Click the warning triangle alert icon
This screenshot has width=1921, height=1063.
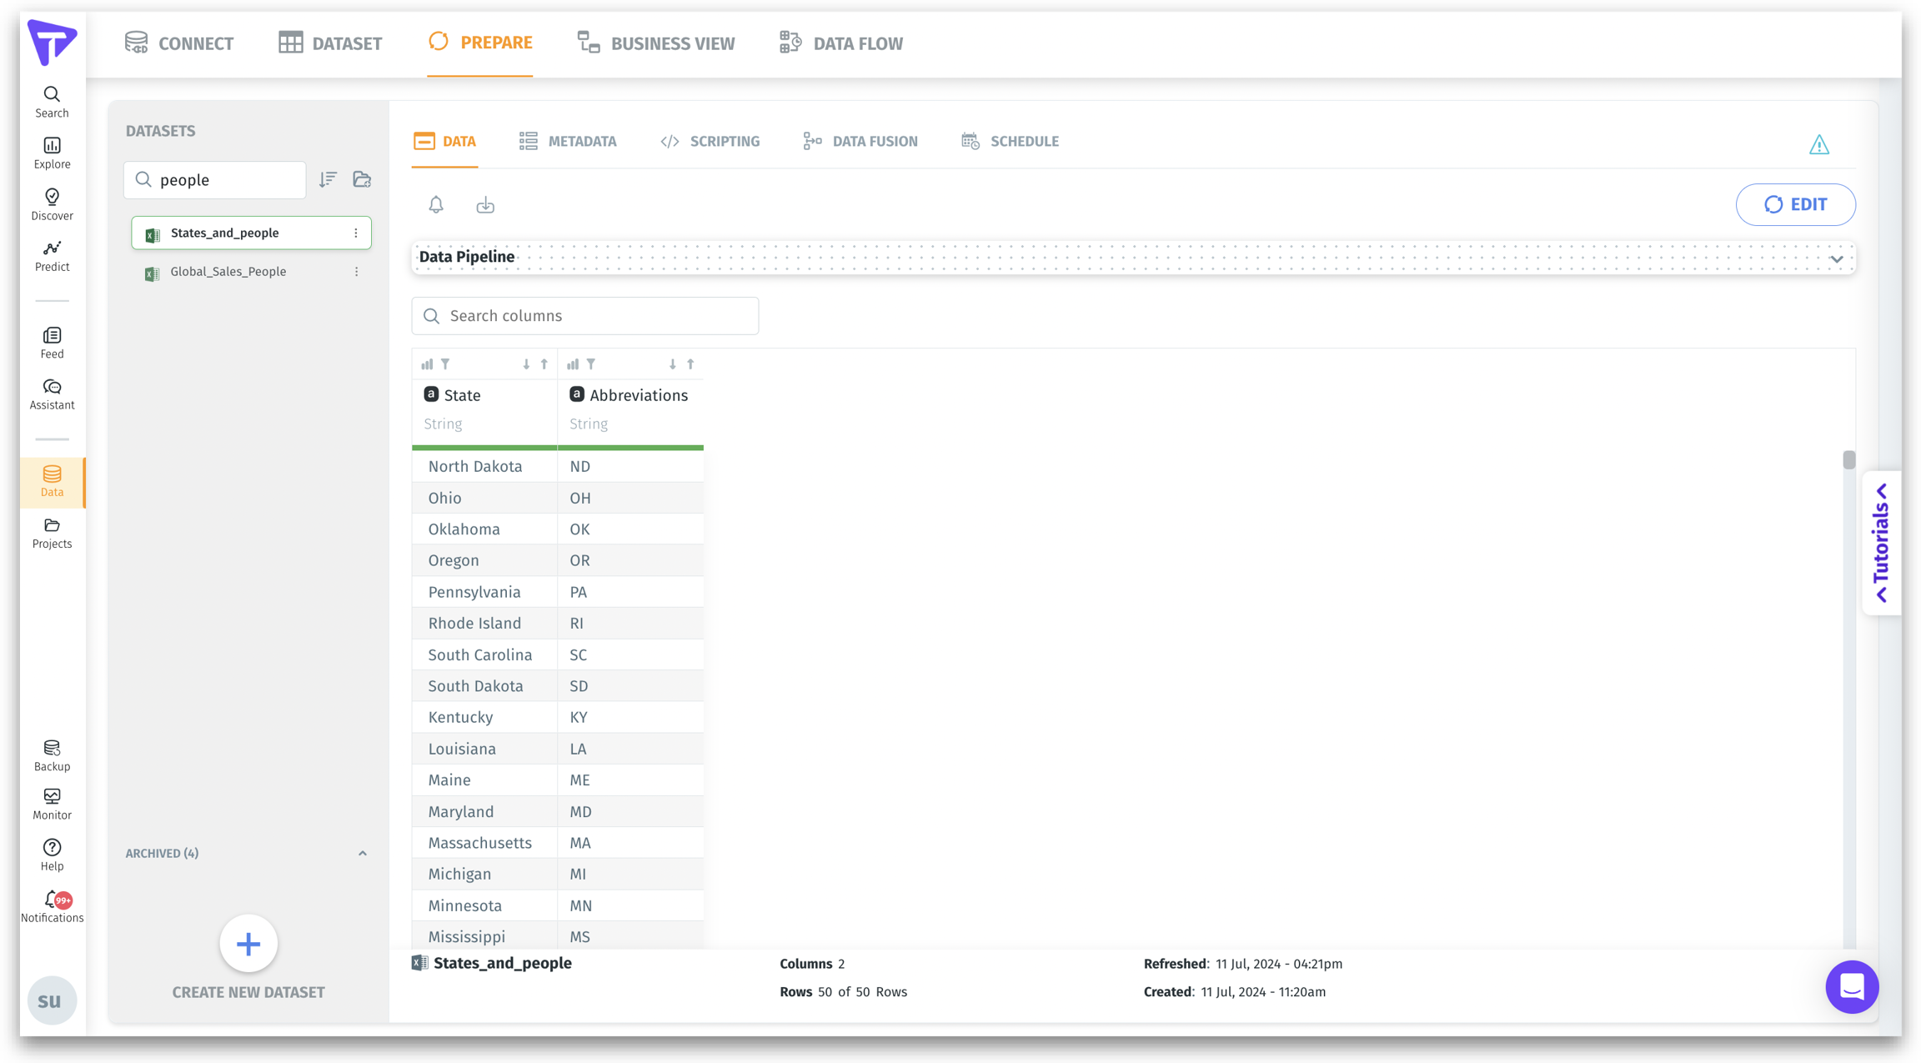(1818, 145)
